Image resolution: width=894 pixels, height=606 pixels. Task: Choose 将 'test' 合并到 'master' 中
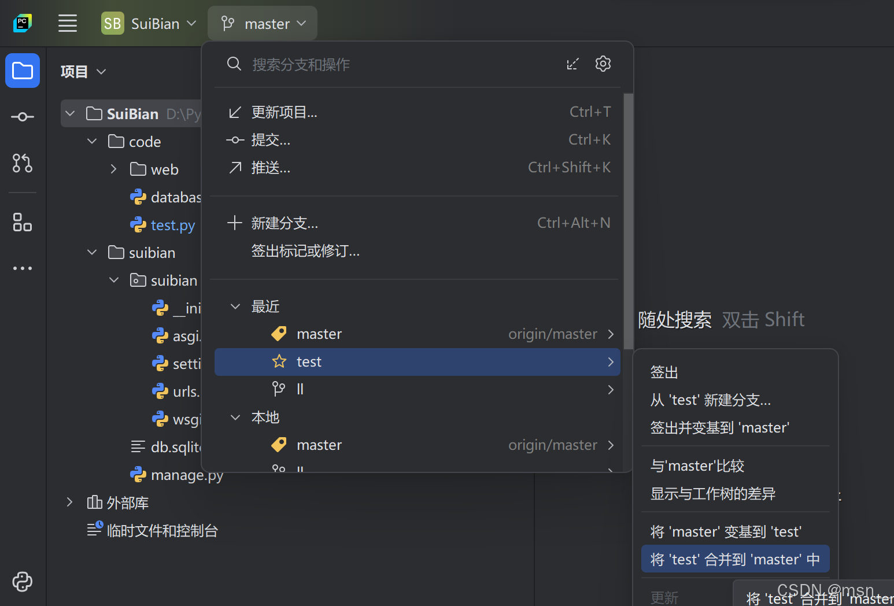(735, 559)
